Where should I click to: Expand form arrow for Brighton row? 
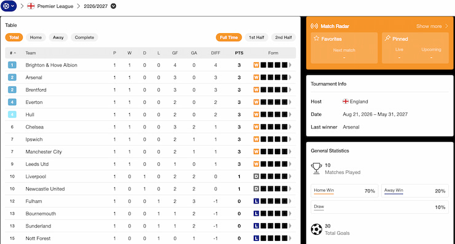[x=290, y=65]
